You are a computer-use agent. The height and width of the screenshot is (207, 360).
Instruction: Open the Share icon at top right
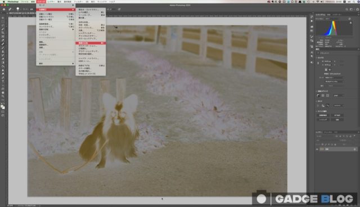pyautogui.click(x=358, y=10)
